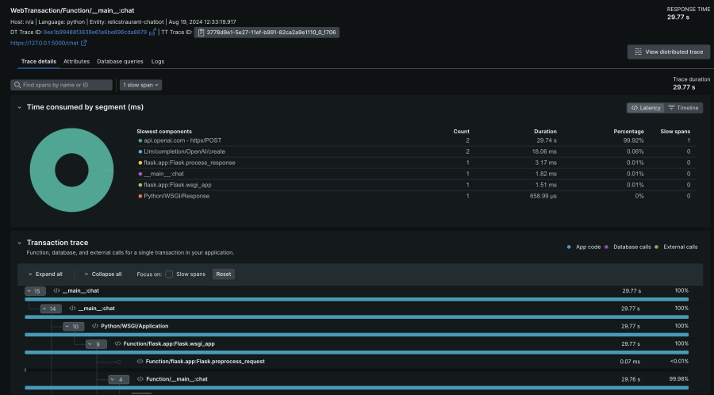Click the search magnifier icon in span filter

(x=17, y=85)
